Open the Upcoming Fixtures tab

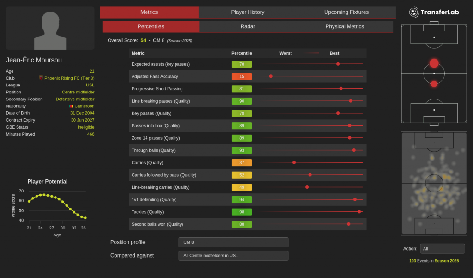346,12
